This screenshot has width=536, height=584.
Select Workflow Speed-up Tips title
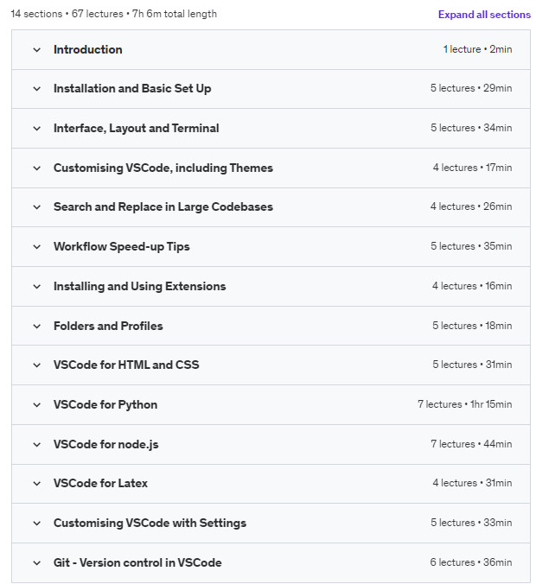tap(122, 246)
